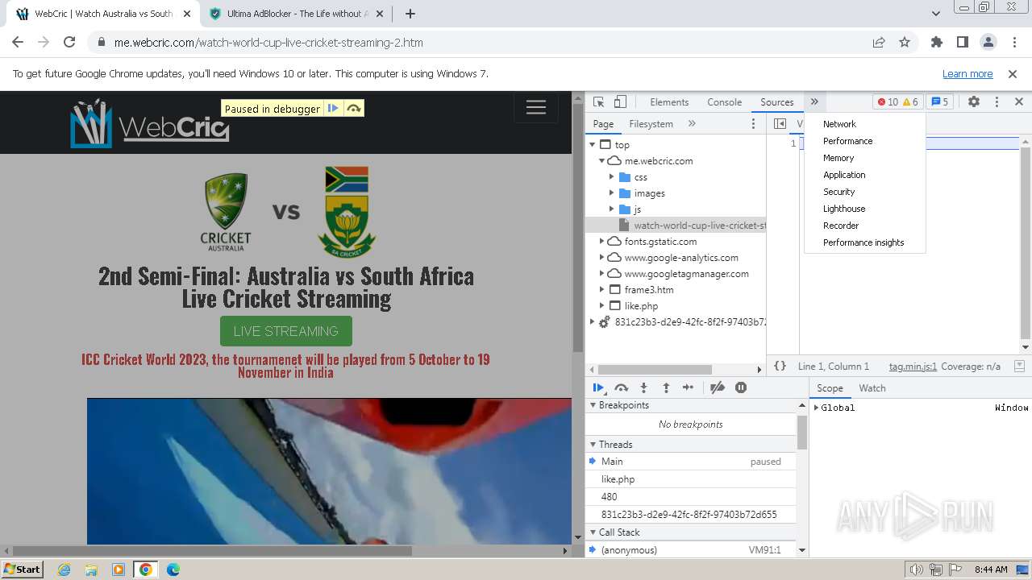Click the more DevTools tabs chevron
The width and height of the screenshot is (1032, 580).
coord(814,102)
